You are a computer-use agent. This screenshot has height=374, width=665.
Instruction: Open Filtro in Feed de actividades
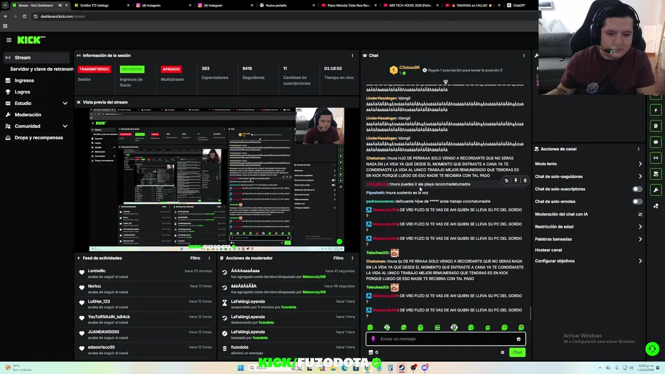point(195,258)
